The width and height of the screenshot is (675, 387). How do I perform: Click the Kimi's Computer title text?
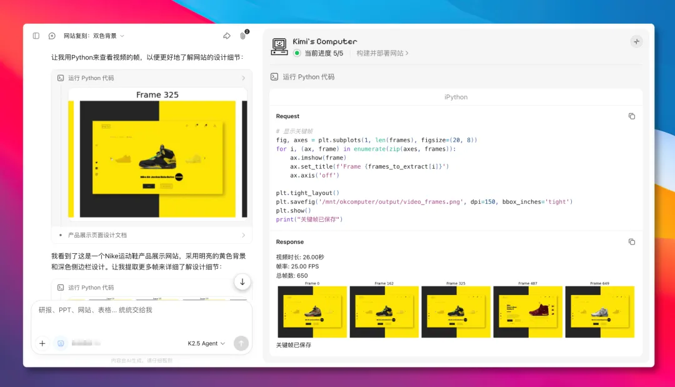(325, 41)
